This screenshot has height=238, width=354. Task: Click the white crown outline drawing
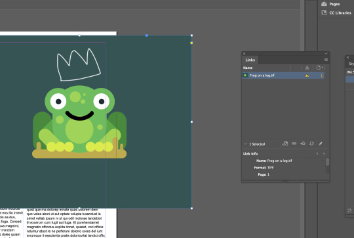[79, 65]
